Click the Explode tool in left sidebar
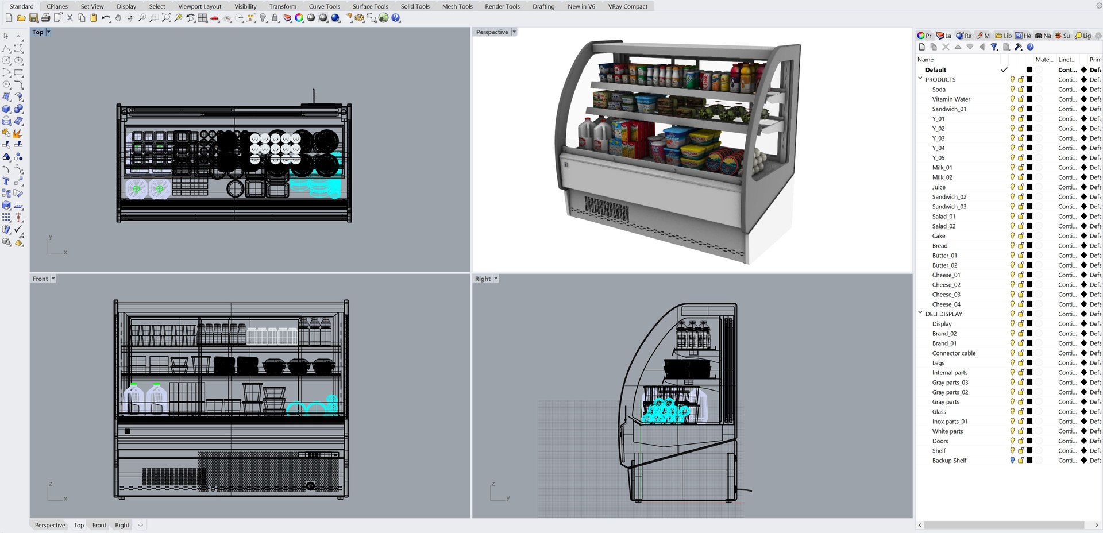The width and height of the screenshot is (1103, 533). 18,133
